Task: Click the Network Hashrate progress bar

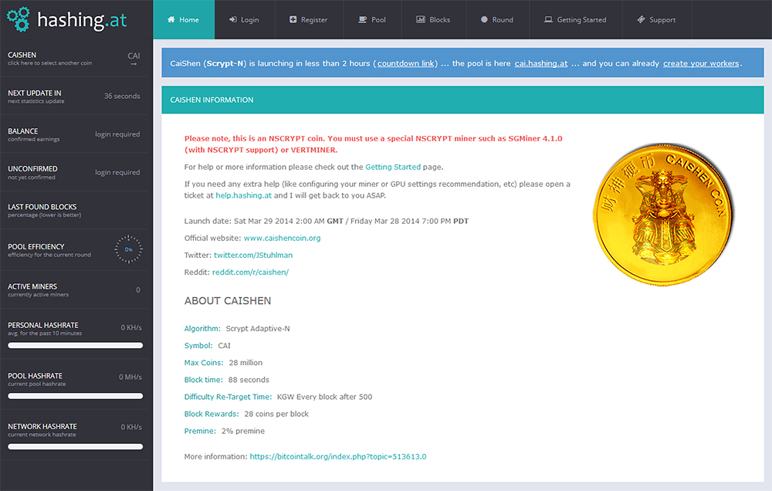Action: click(76, 447)
